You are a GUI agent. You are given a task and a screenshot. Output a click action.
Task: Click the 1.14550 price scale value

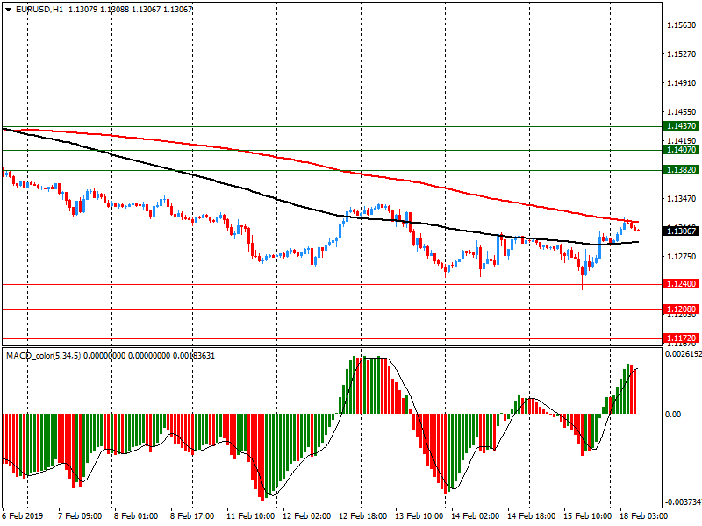[682, 112]
